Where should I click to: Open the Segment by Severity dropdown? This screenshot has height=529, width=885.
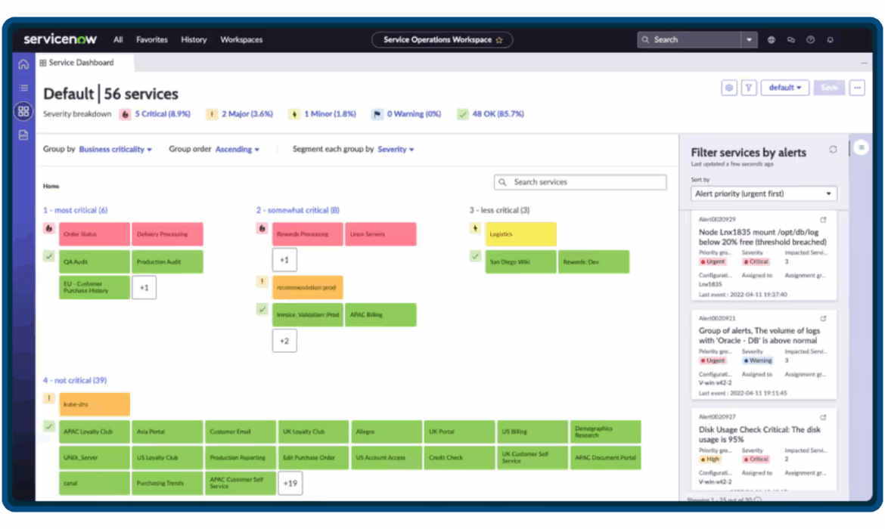click(396, 150)
